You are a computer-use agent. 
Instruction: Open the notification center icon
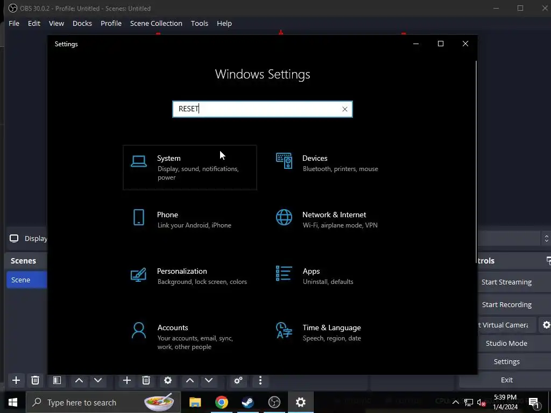click(x=534, y=402)
